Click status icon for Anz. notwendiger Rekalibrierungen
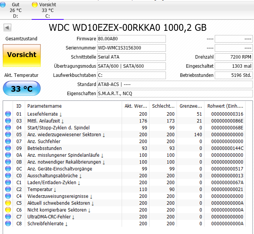 click(x=8, y=162)
